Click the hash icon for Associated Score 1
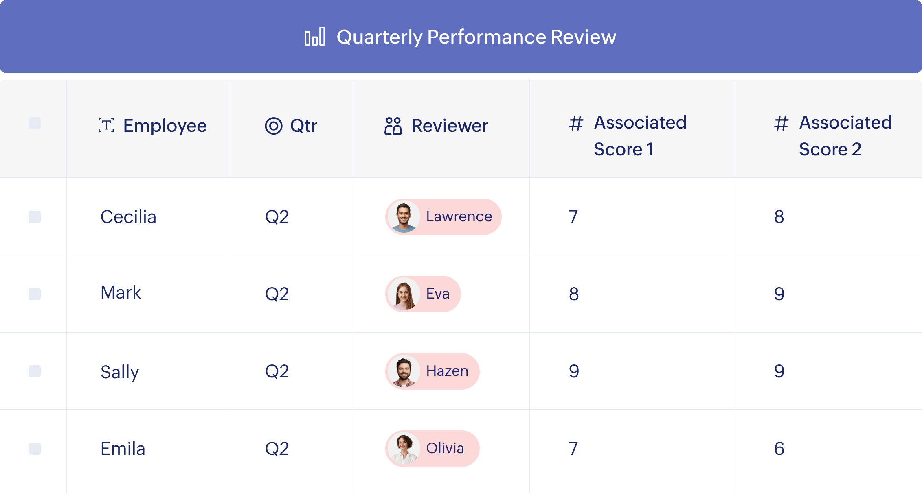Viewport: 922px width, 493px height. pyautogui.click(x=576, y=123)
